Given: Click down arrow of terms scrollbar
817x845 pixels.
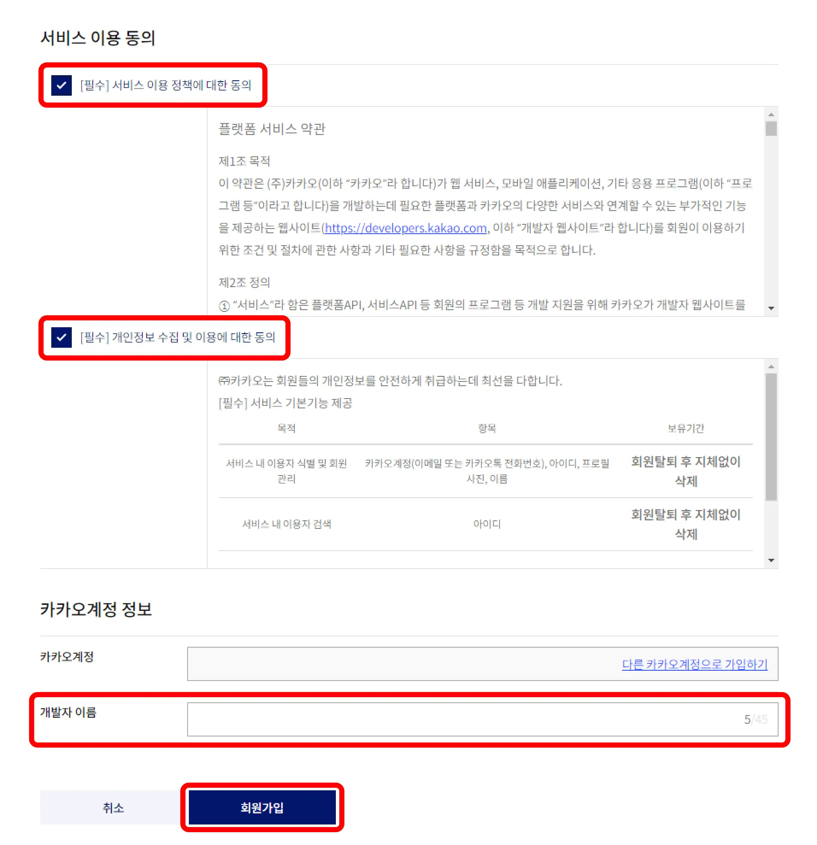Looking at the screenshot, I should pyautogui.click(x=771, y=308).
